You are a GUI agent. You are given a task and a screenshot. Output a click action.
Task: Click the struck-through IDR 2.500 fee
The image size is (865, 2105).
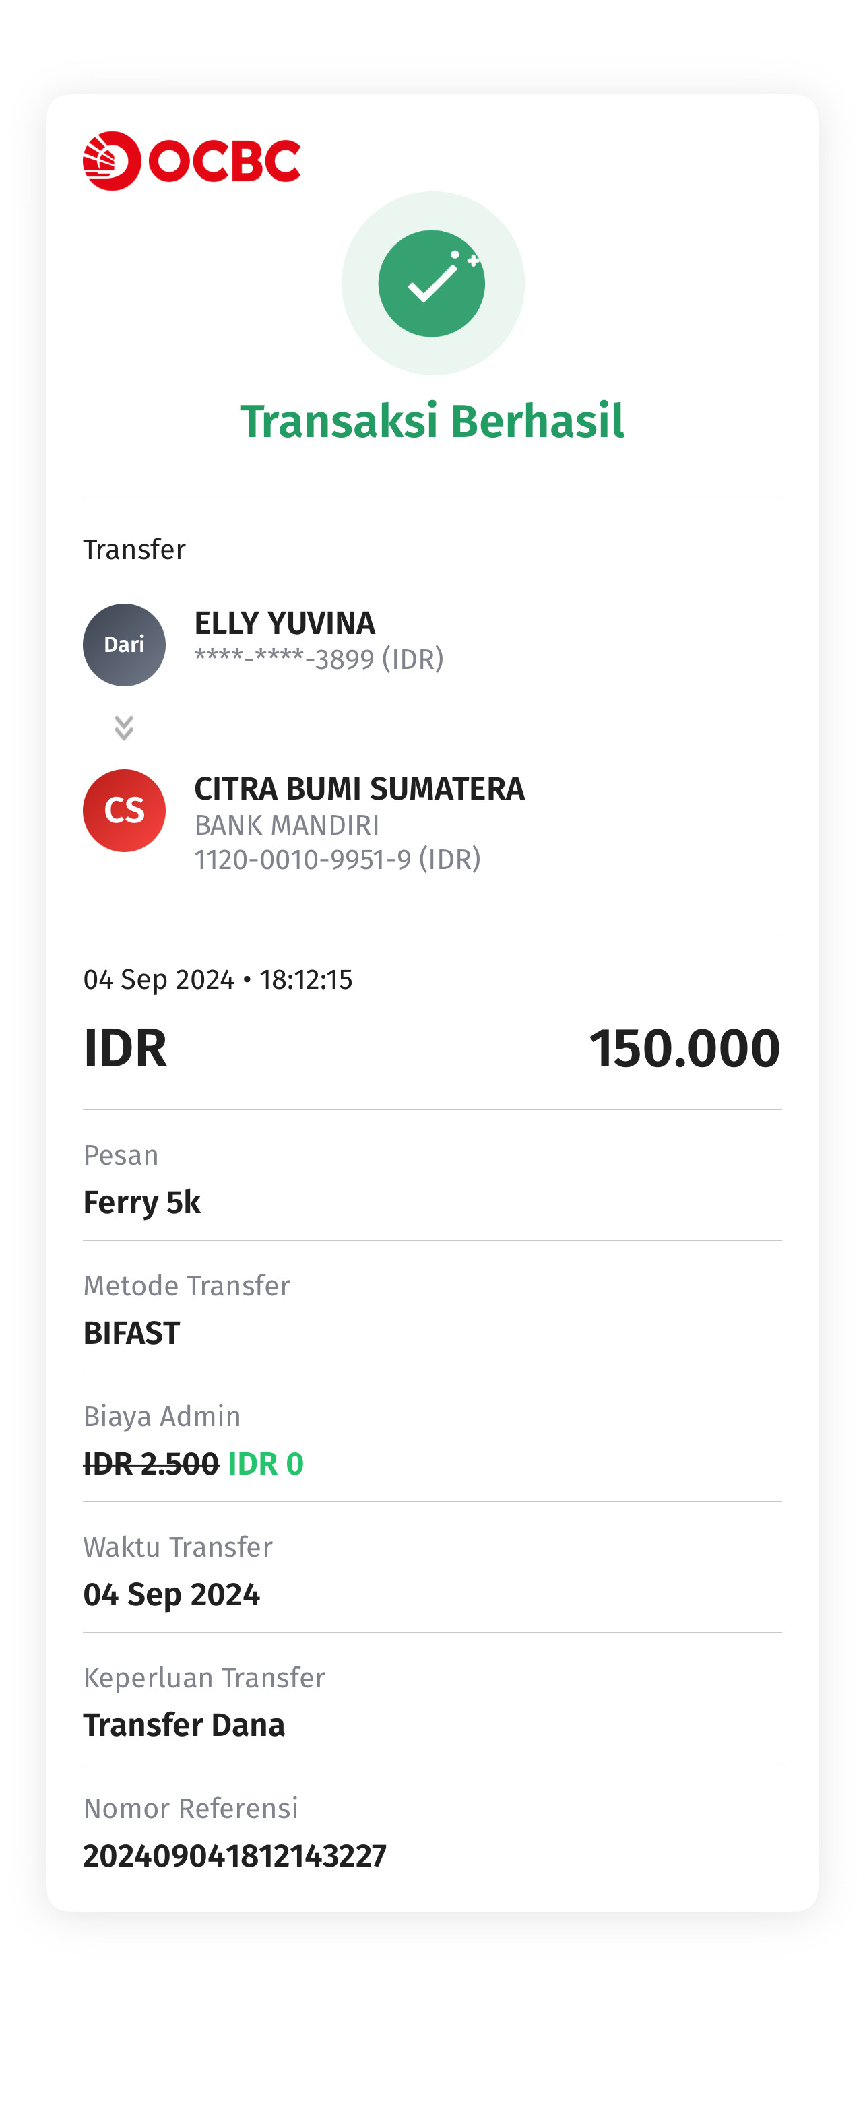[x=152, y=1464]
